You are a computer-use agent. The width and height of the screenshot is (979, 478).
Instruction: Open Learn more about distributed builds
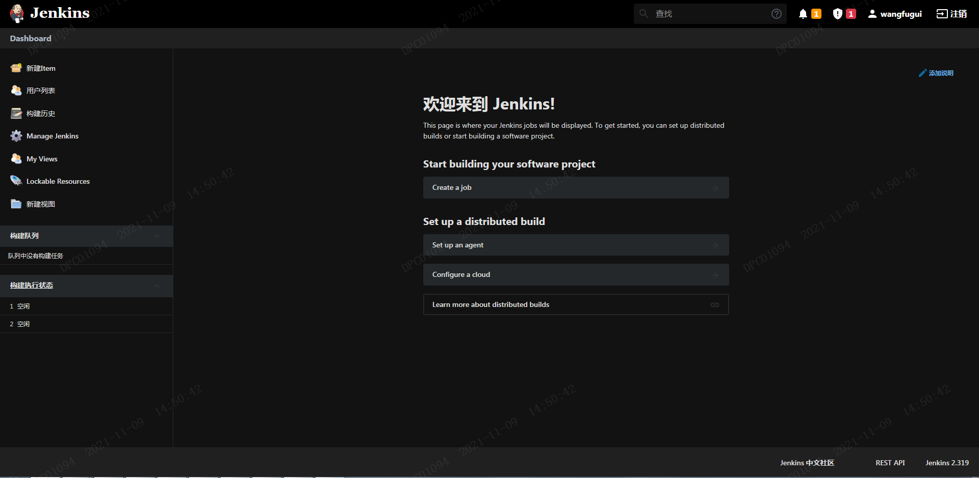click(x=576, y=304)
